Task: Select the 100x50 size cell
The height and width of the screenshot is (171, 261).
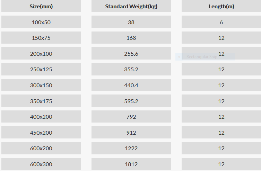Action: (x=41, y=22)
